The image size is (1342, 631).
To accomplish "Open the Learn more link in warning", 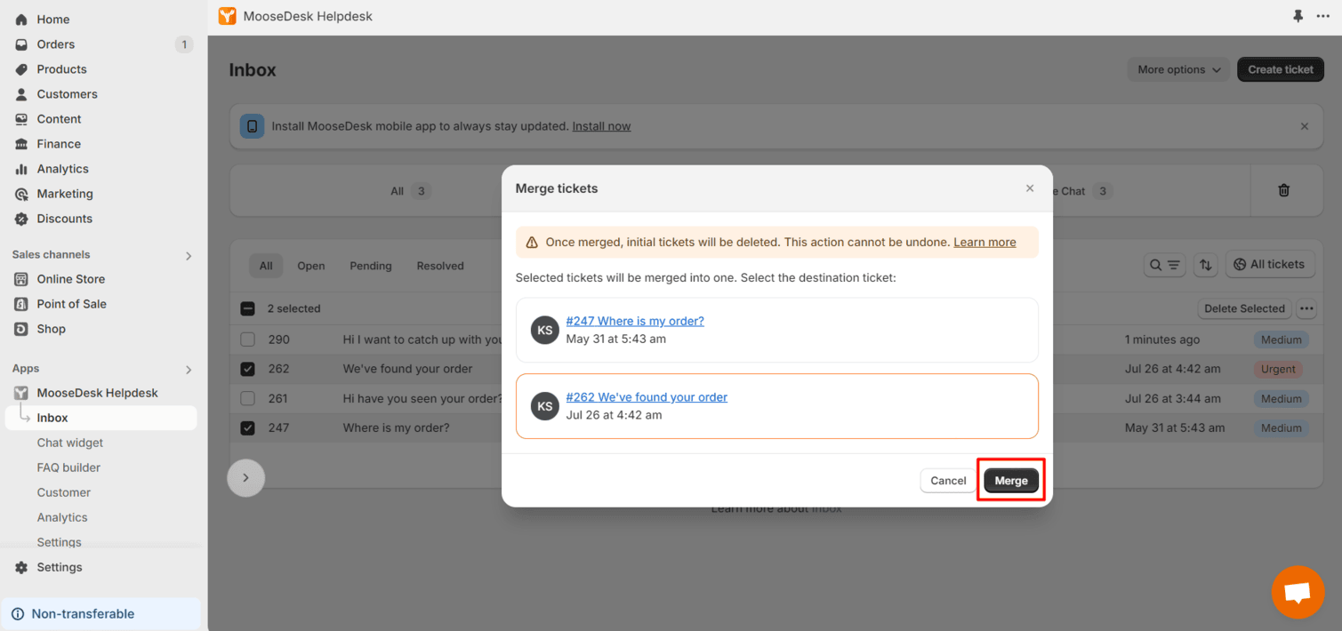I will point(984,242).
